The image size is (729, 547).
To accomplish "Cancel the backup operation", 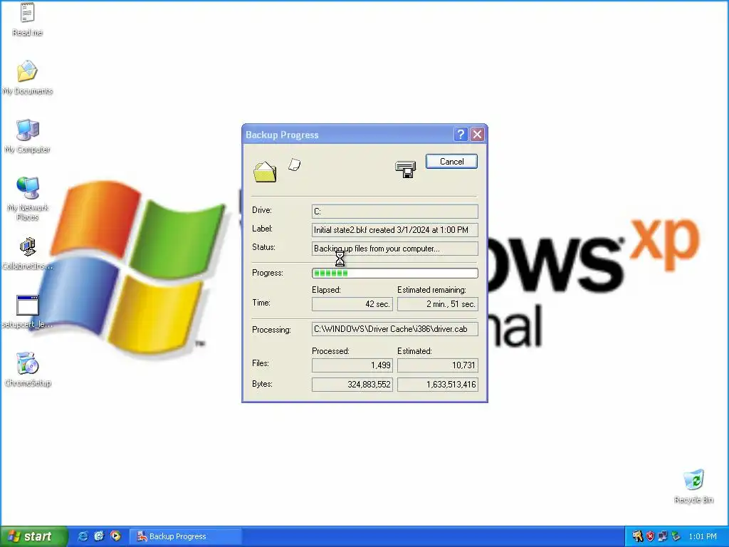I will pyautogui.click(x=451, y=162).
